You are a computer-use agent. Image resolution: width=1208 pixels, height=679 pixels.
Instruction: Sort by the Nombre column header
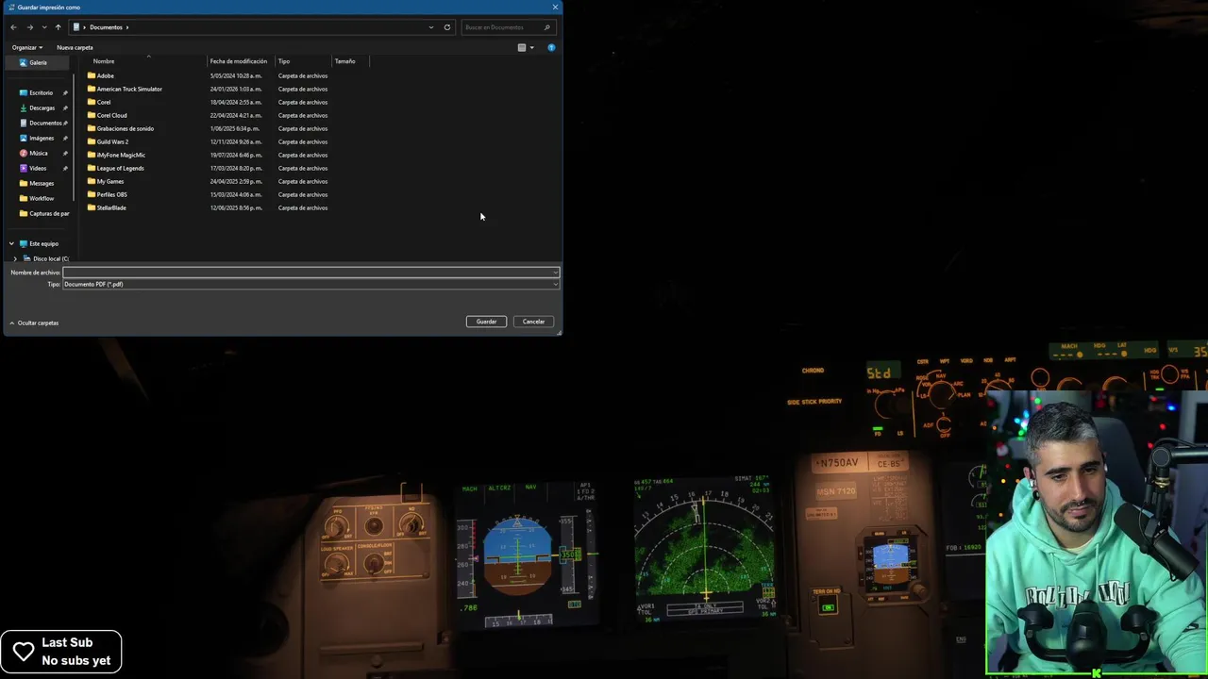[104, 61]
